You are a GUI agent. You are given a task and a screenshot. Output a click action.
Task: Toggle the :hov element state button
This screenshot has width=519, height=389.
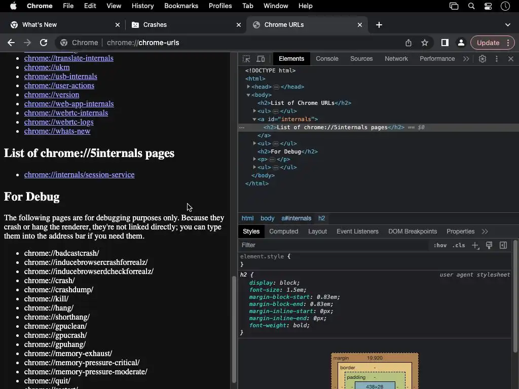coord(440,245)
